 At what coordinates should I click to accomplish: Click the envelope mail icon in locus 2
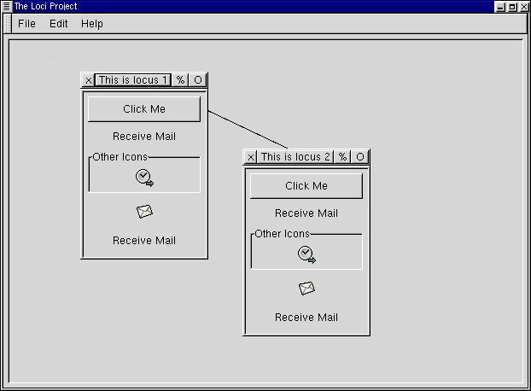coord(306,289)
